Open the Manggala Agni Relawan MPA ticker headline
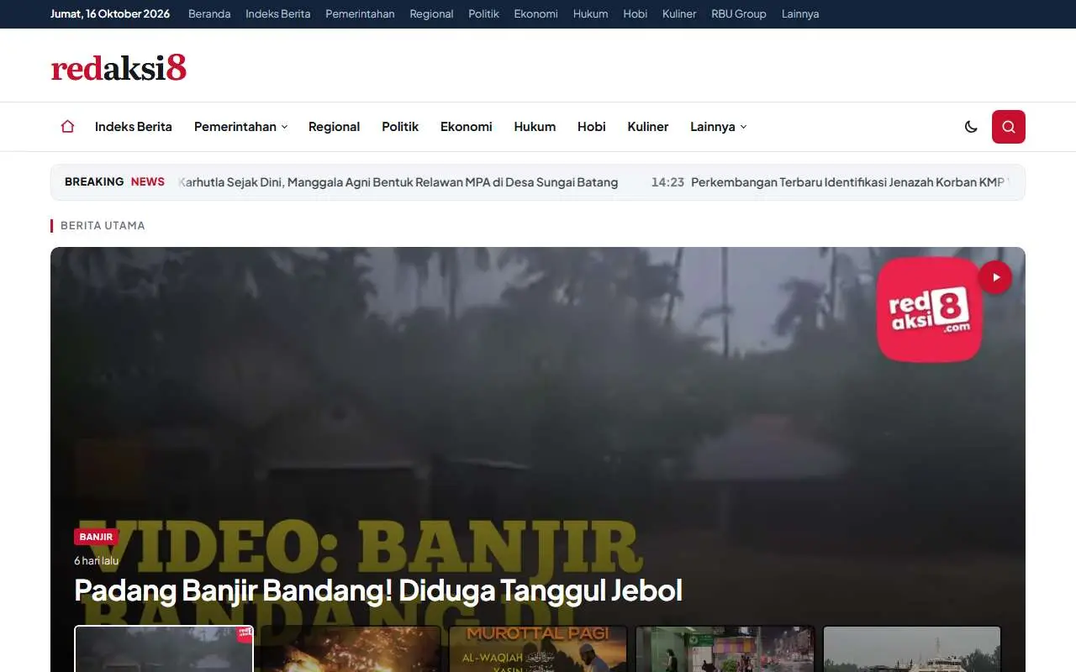The image size is (1076, 672). 398,182
